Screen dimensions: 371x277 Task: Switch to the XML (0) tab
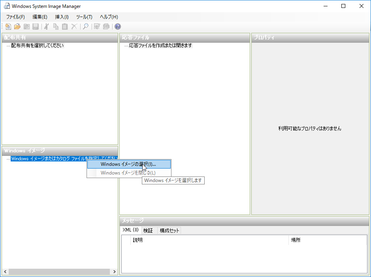131,230
